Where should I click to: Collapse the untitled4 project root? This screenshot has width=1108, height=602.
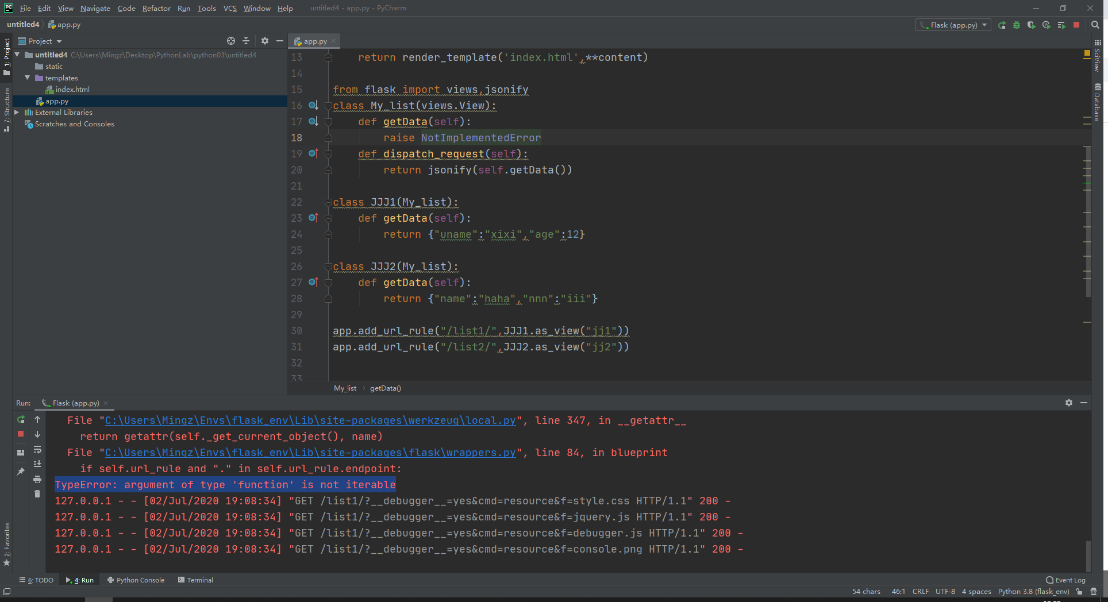17,55
